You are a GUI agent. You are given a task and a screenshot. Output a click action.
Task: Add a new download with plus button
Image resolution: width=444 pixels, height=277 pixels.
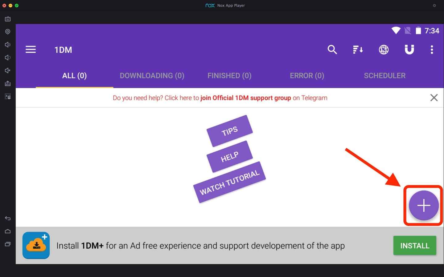click(x=424, y=205)
